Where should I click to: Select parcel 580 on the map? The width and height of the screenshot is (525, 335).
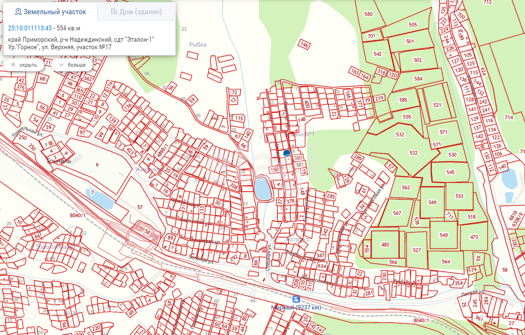(368, 14)
